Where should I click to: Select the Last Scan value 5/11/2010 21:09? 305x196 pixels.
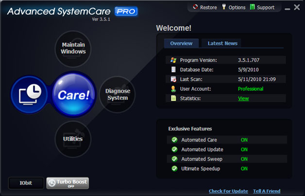pyautogui.click(x=257, y=79)
